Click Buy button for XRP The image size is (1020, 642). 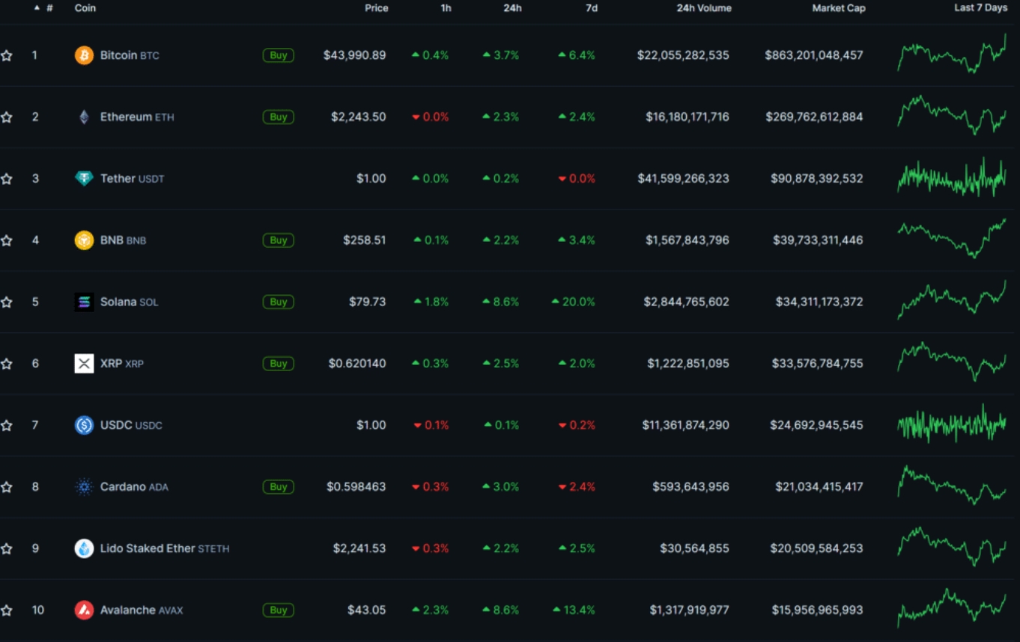click(x=278, y=364)
